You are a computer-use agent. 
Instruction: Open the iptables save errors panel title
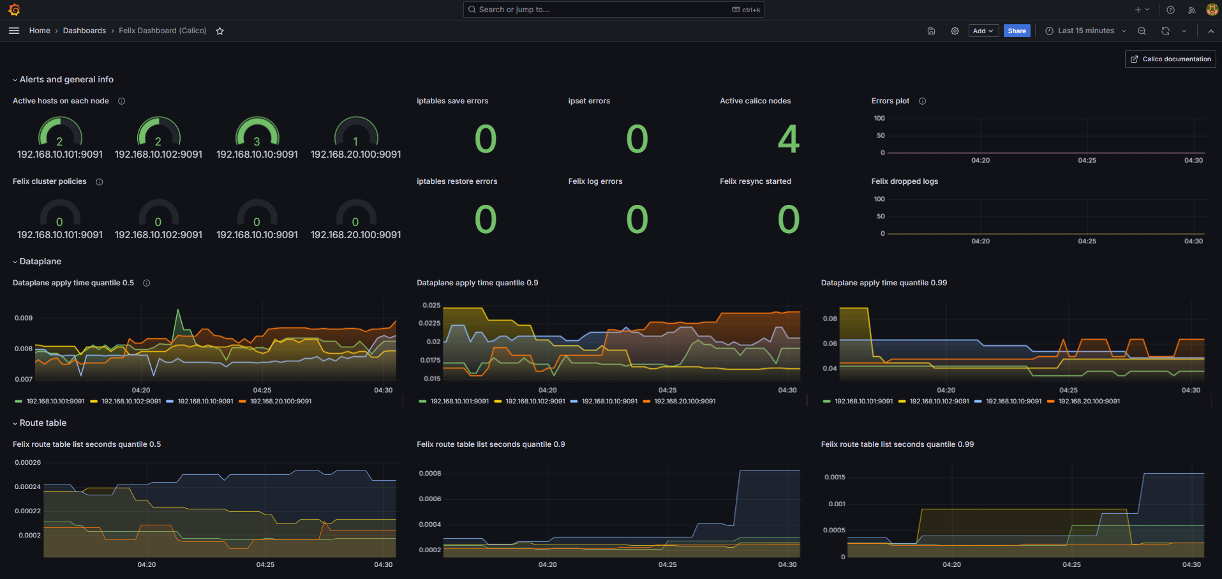coord(452,101)
